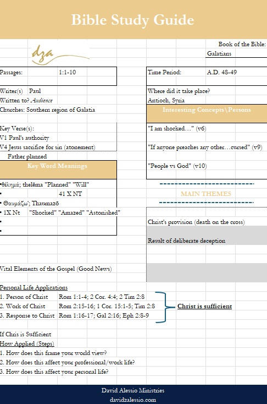Click "Rom 1:16-17; Gal 2:16; Eph 2:8-9"
Screen dimensions: 267x404
pyautogui.click(x=104, y=315)
